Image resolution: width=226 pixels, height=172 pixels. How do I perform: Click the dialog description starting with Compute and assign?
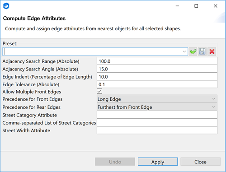93,28
